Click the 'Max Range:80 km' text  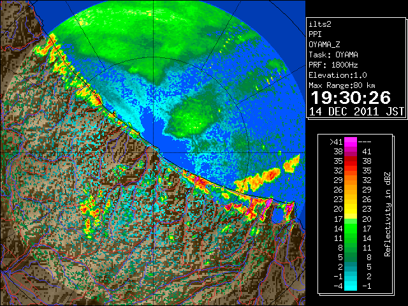tap(342, 85)
